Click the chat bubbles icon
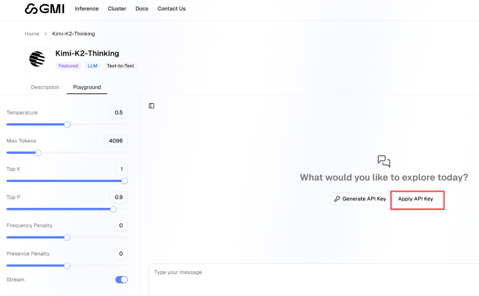The width and height of the screenshot is (479, 296). pyautogui.click(x=384, y=161)
